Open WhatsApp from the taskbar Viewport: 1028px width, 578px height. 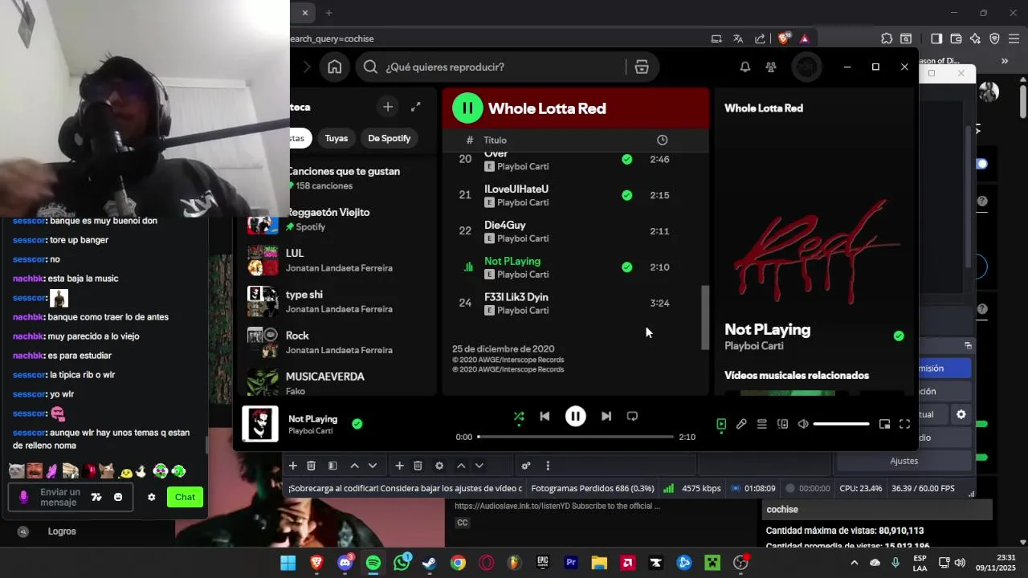(402, 563)
